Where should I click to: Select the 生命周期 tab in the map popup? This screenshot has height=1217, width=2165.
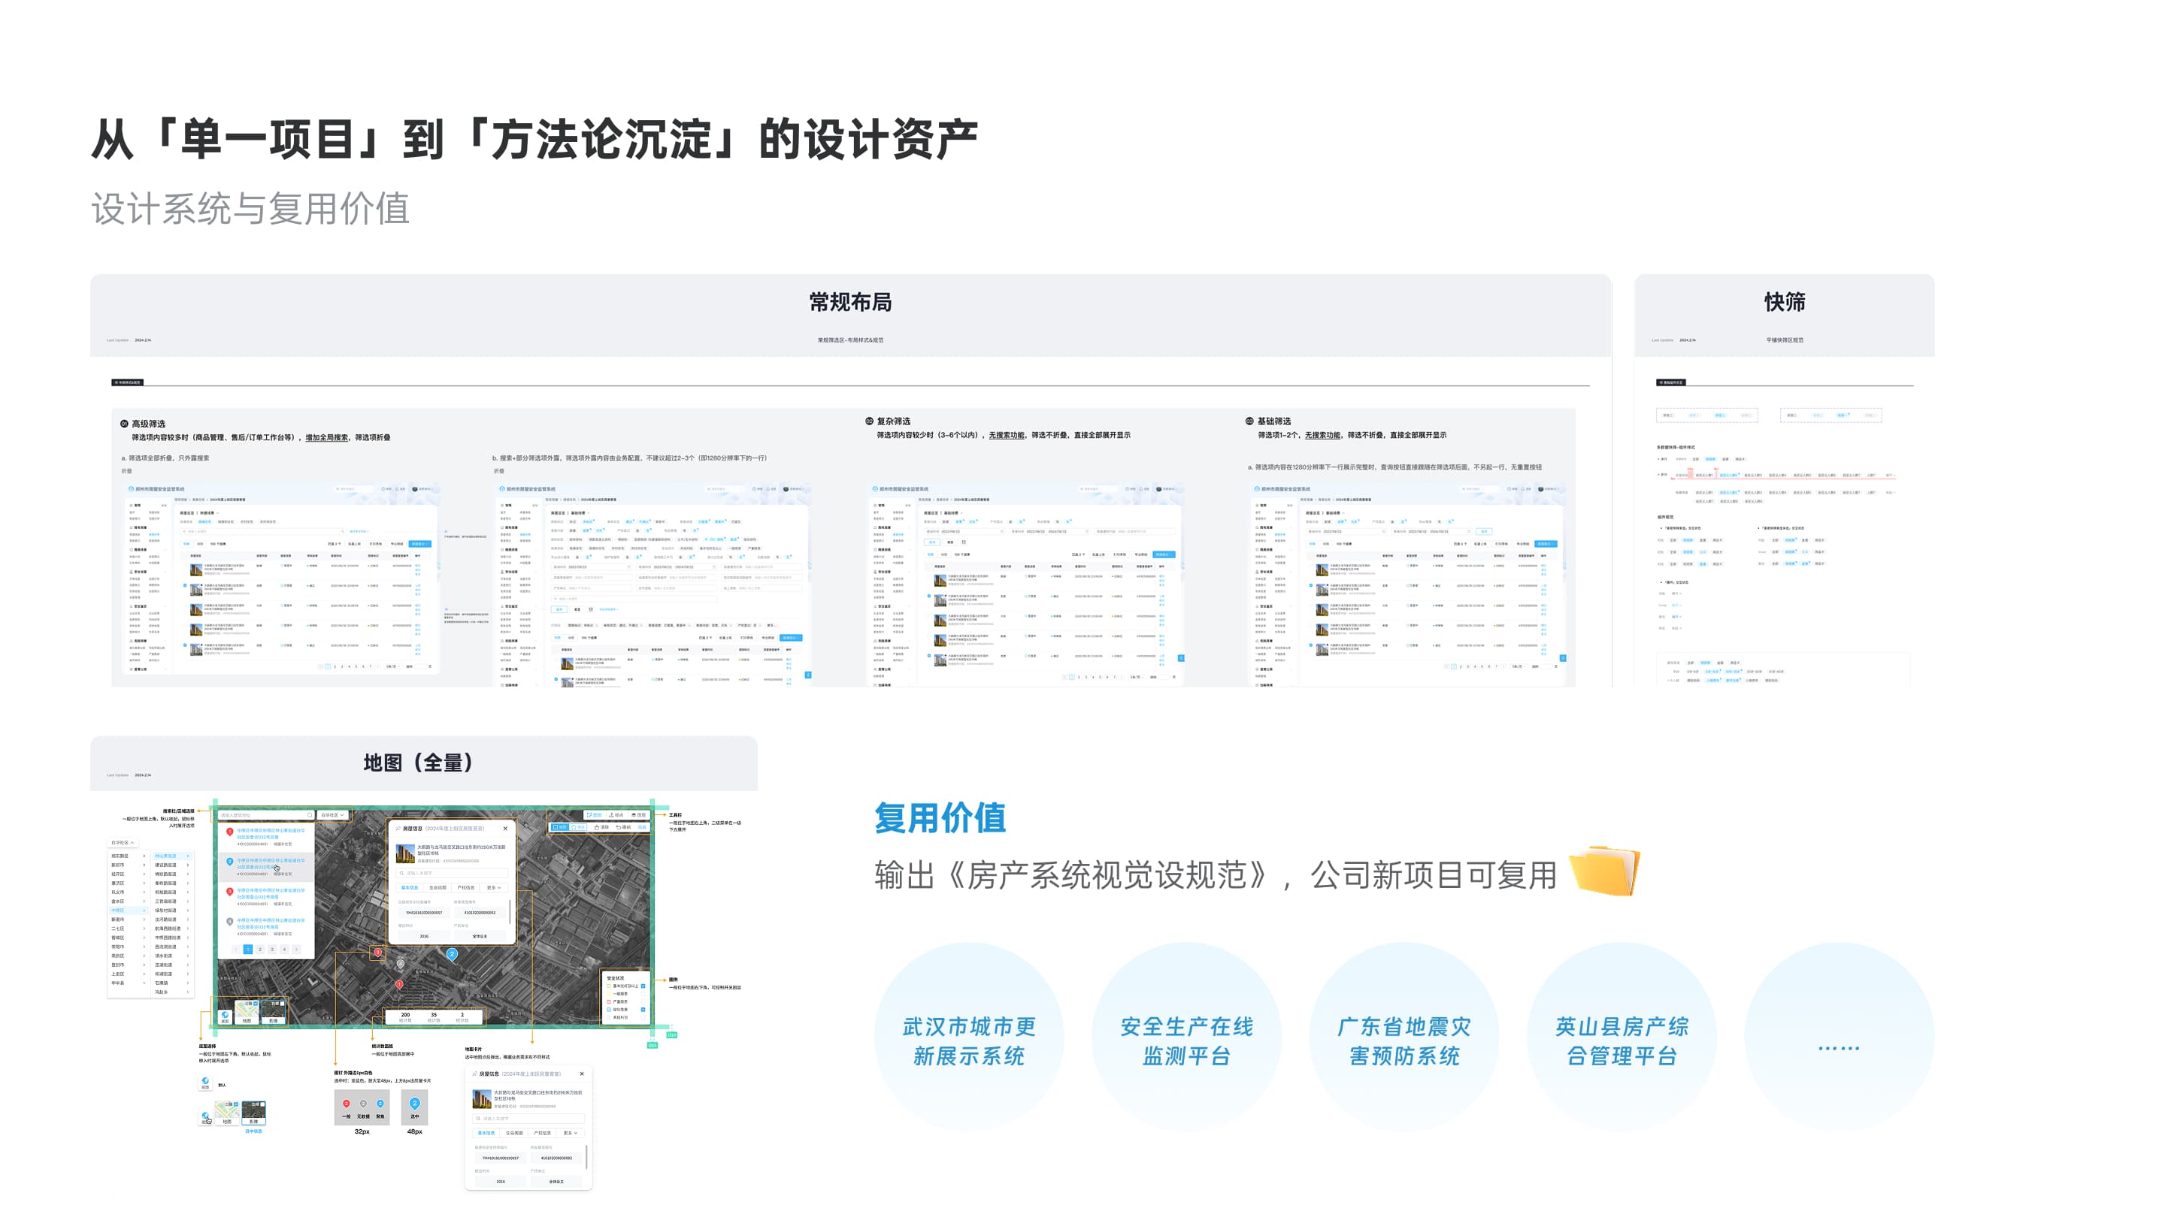438,888
